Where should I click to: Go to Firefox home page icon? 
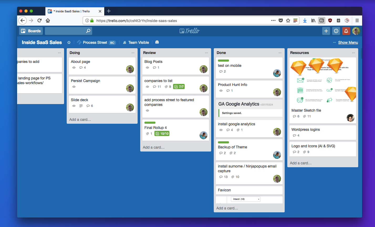[x=48, y=20]
